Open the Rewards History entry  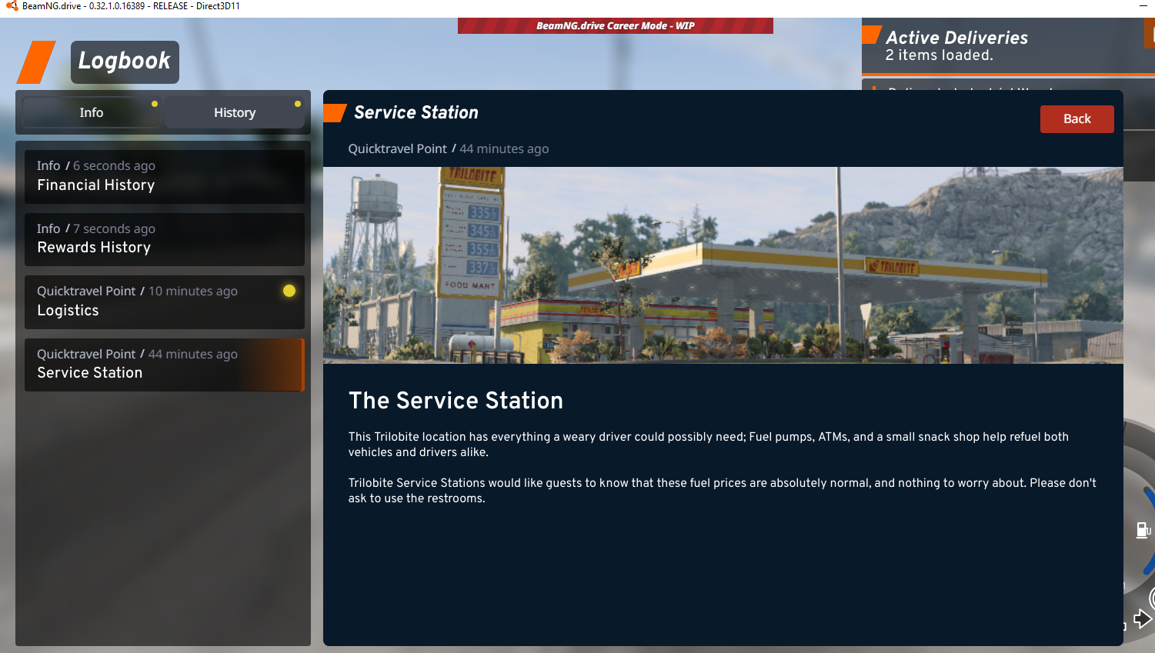(x=165, y=239)
